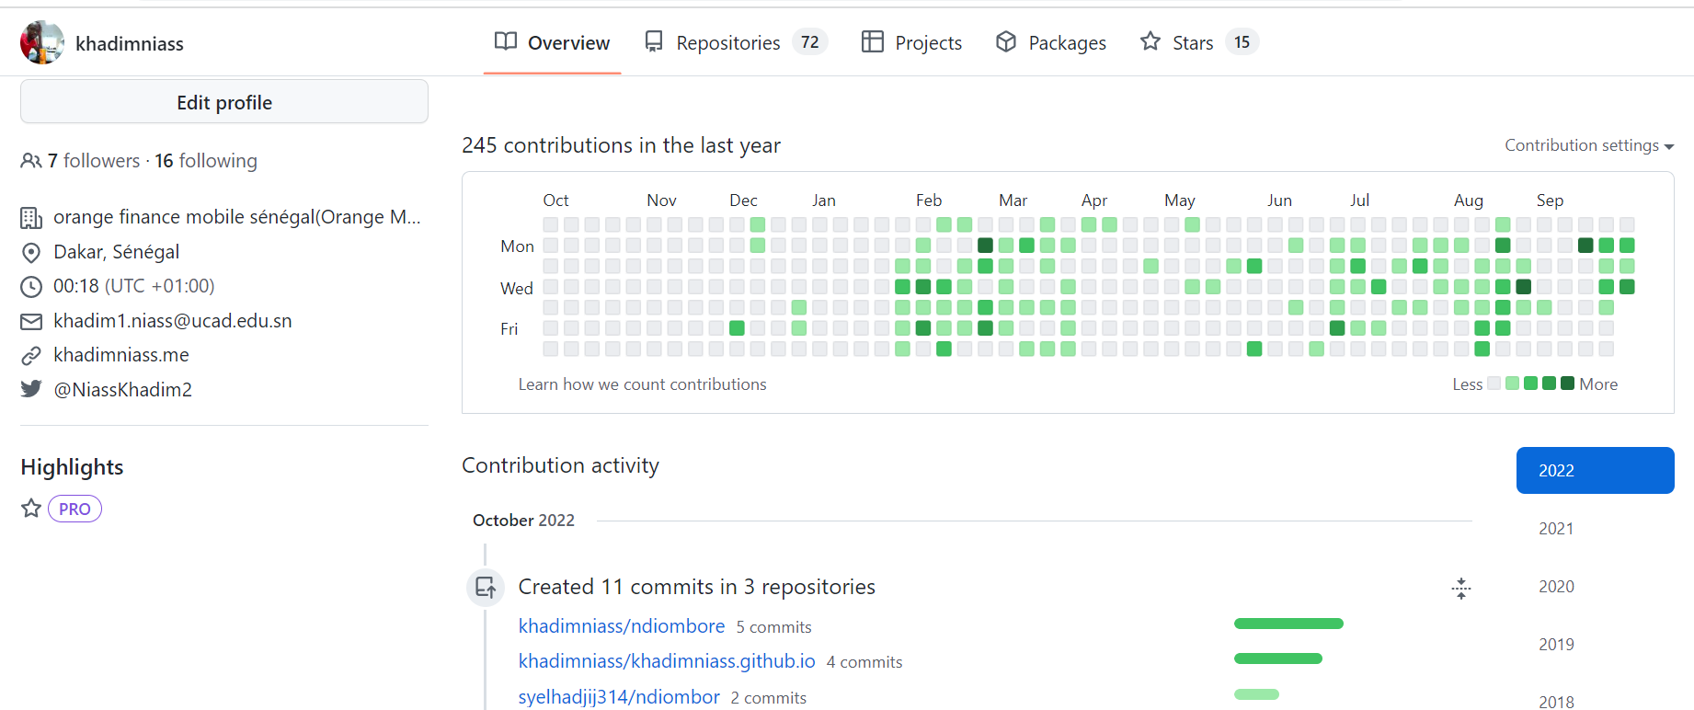Click the syelhadjij314/ndiombor commits progress bar
The width and height of the screenshot is (1694, 710).
(1256, 694)
